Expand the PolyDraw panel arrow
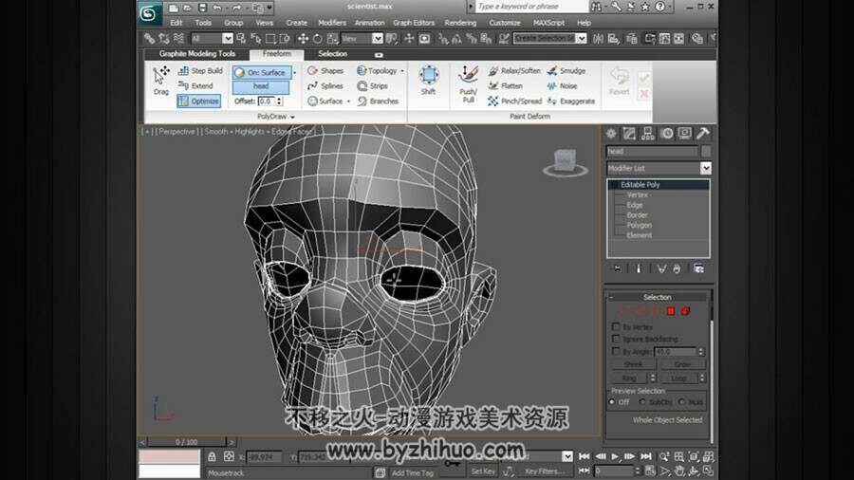Screen dimensions: 854x480 point(292,117)
